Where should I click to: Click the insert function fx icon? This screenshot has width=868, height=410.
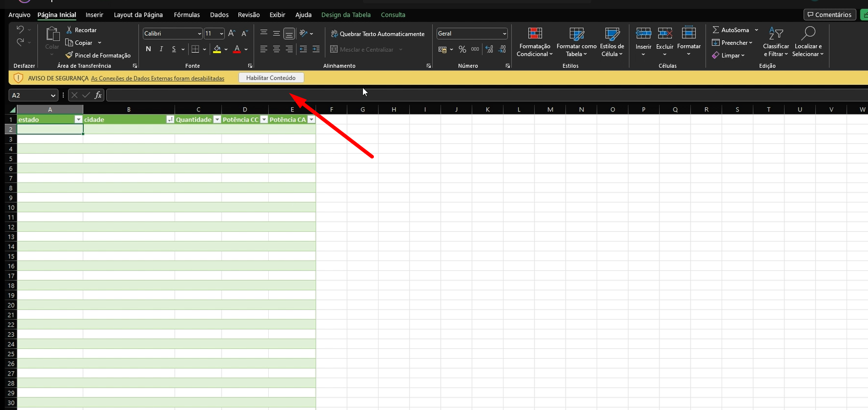[x=98, y=95]
